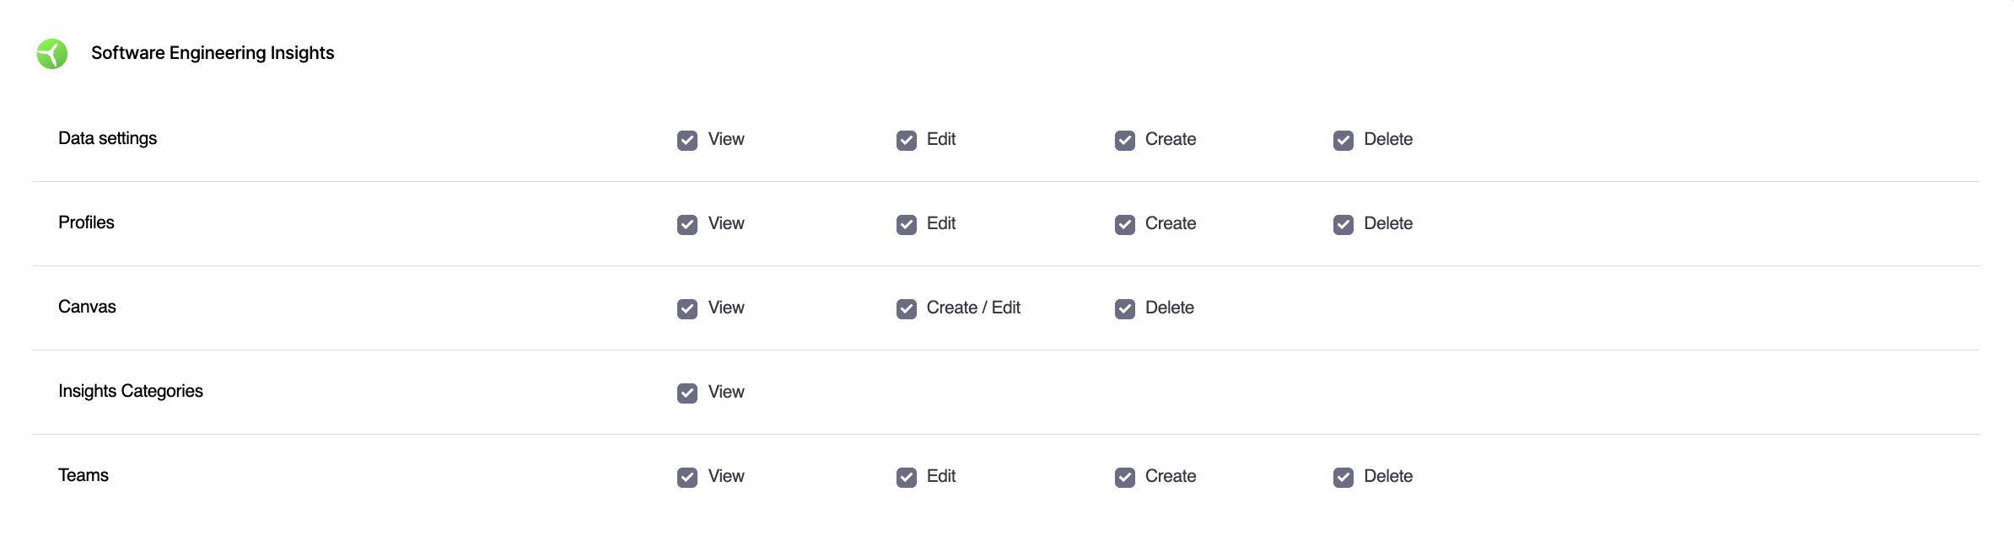This screenshot has height=551, width=2014.
Task: Toggle Create / Edit checkbox for Canvas
Action: 906,308
